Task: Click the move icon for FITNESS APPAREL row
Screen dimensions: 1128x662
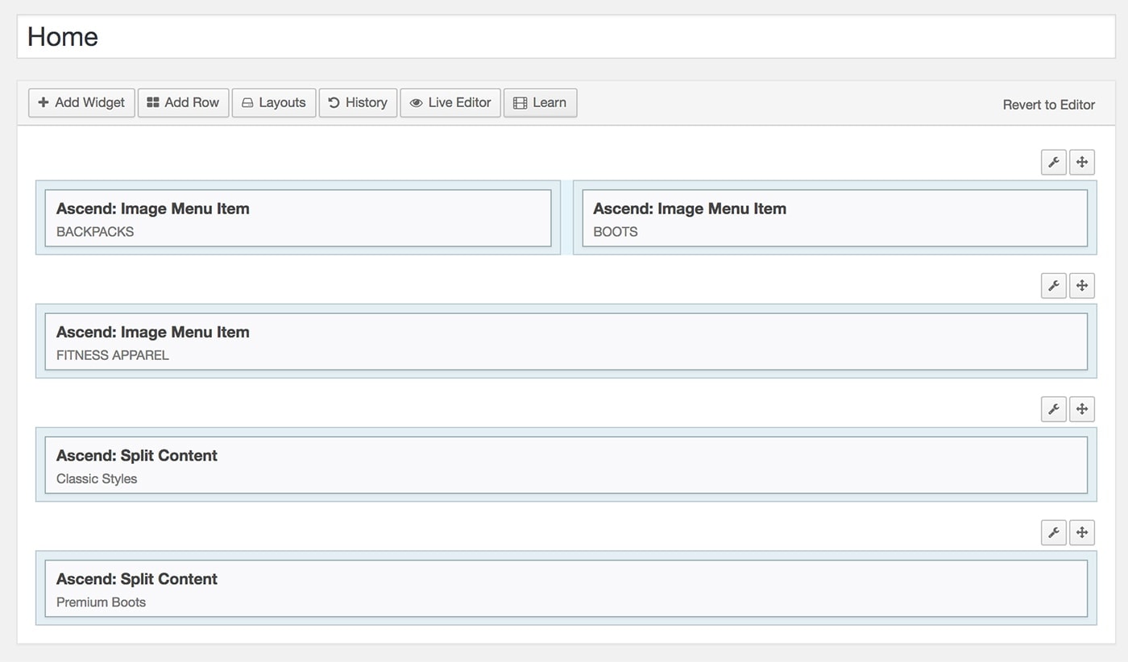Action: click(1082, 285)
